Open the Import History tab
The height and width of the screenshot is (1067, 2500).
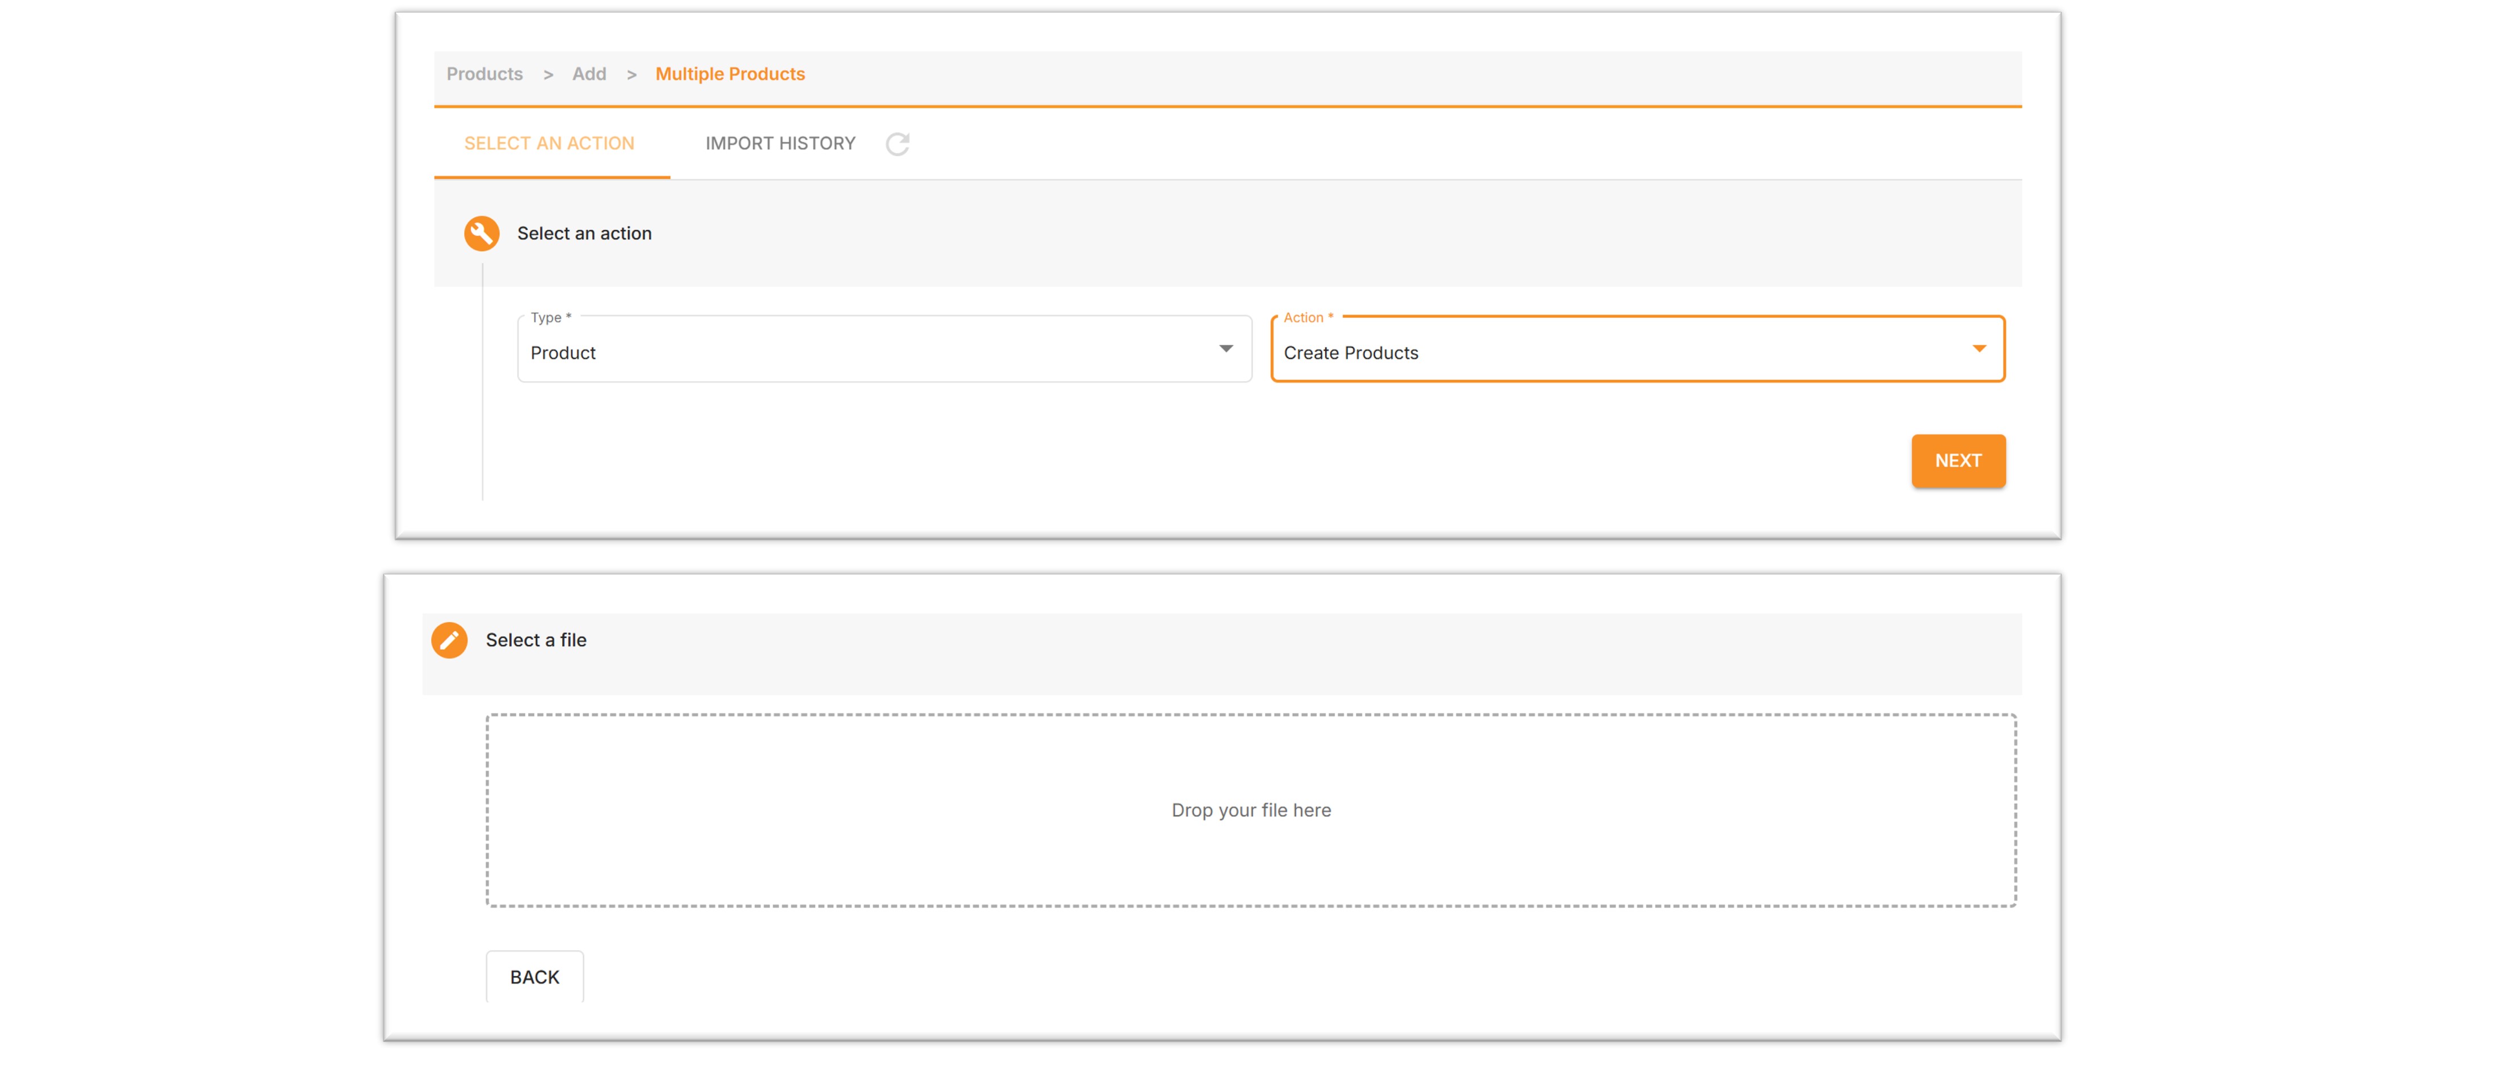pyautogui.click(x=780, y=144)
